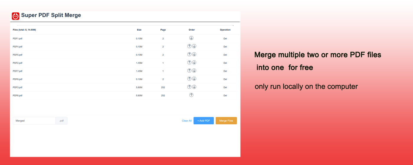Image resolution: width=413 pixels, height=165 pixels.
Task: Click the 1.45M size of PDF2.pdf
Action: [139, 63]
